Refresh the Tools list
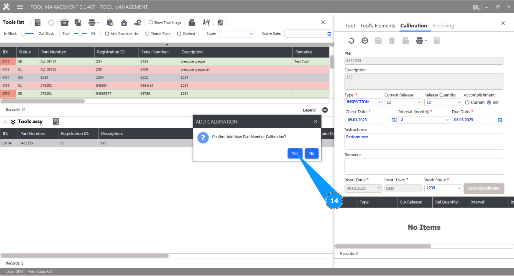 click(x=51, y=22)
